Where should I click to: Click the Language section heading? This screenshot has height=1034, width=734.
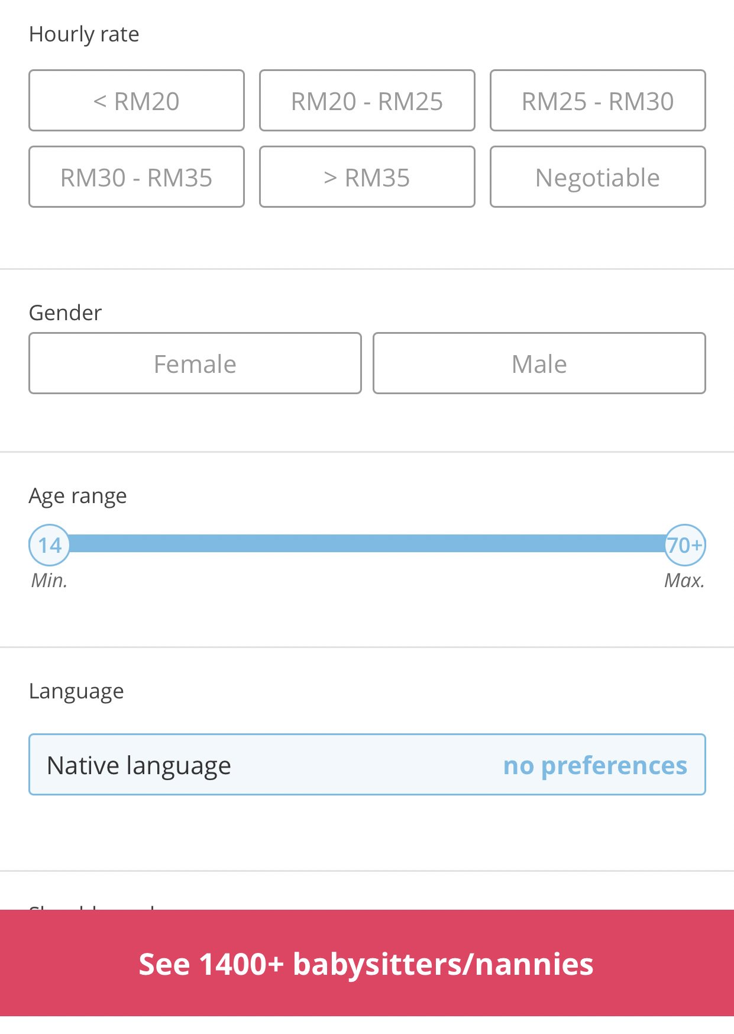point(76,691)
